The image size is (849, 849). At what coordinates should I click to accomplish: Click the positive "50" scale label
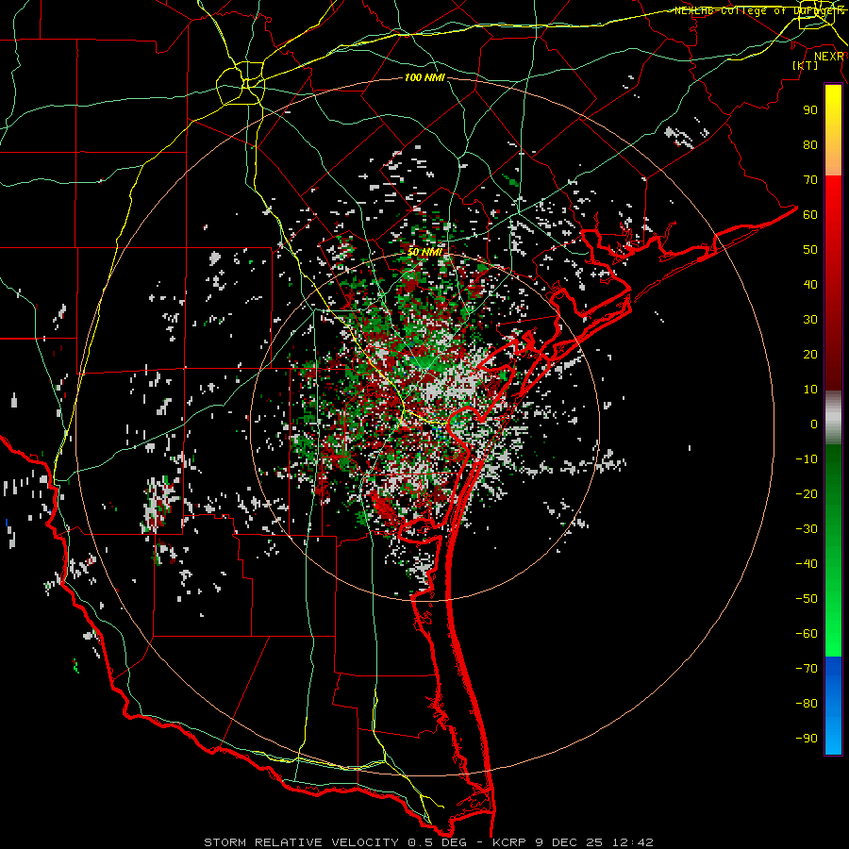click(810, 250)
